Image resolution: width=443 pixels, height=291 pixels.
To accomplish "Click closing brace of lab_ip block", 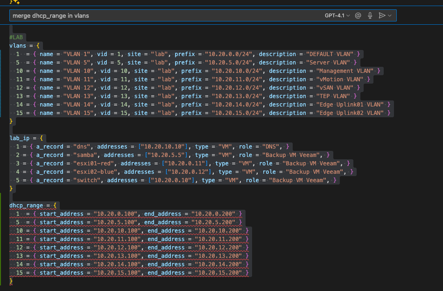I will tap(11, 189).
